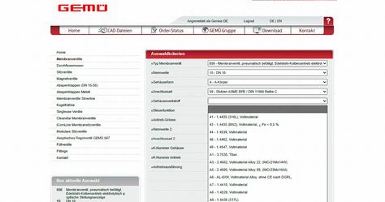The image size is (385, 202).
Task: Select the blank highlighted option in the list
Action: [268, 109]
